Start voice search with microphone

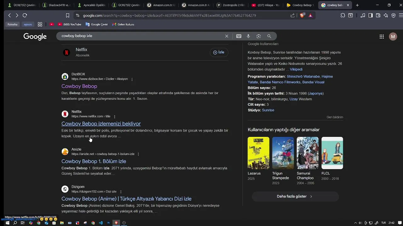pos(248,36)
